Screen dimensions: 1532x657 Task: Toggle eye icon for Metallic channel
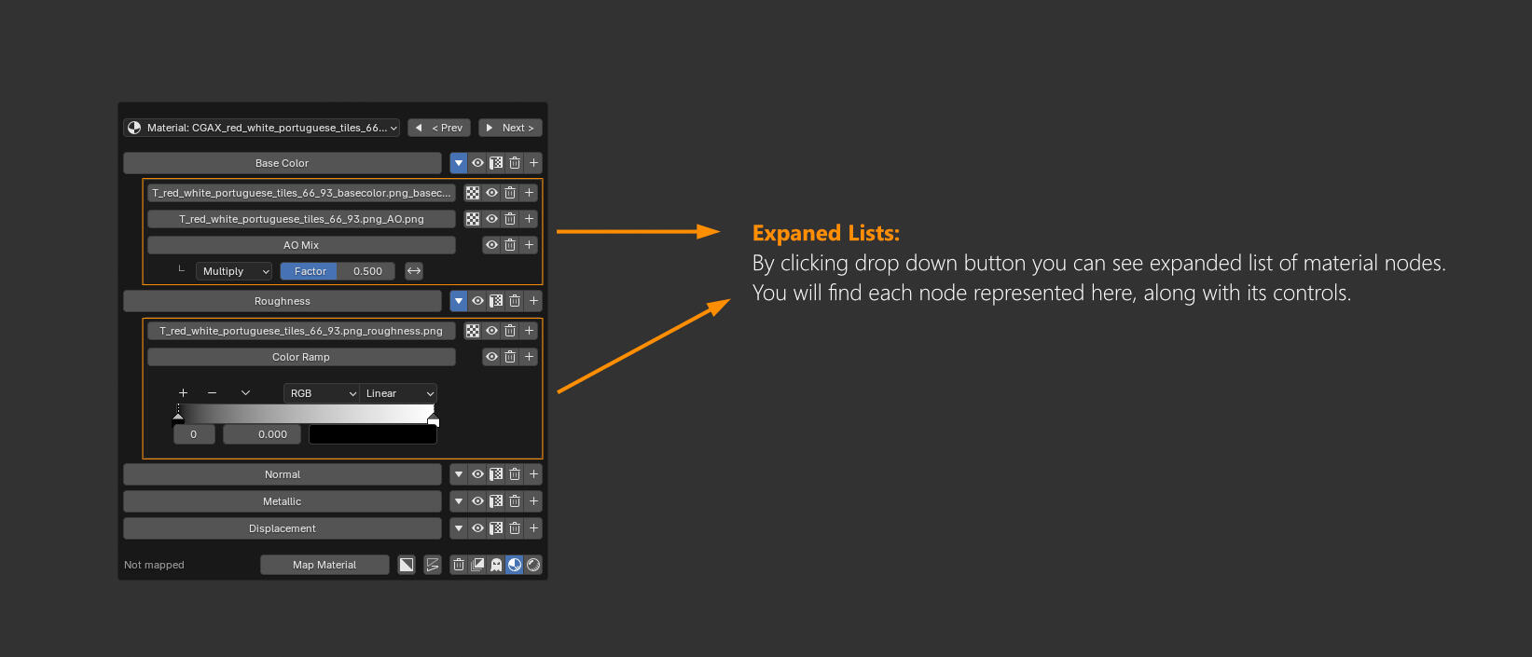477,501
